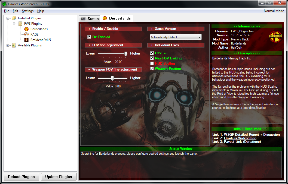Click the Status Window message text
Screen dimensions: 288x184
139,154
